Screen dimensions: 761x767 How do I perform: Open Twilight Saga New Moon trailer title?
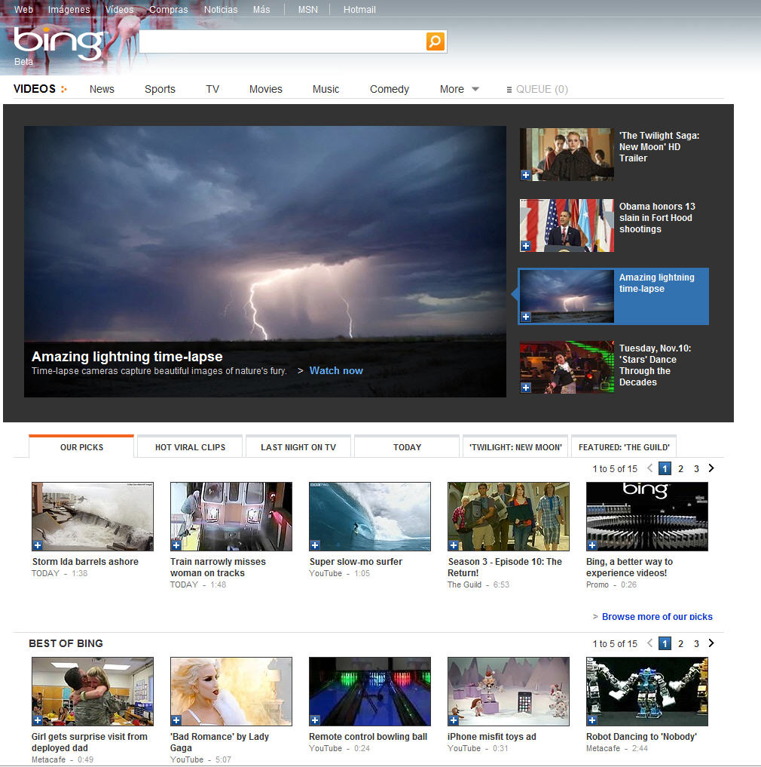click(x=659, y=147)
